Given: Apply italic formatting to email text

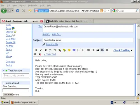Looking at the screenshot, I should tap(41, 50).
